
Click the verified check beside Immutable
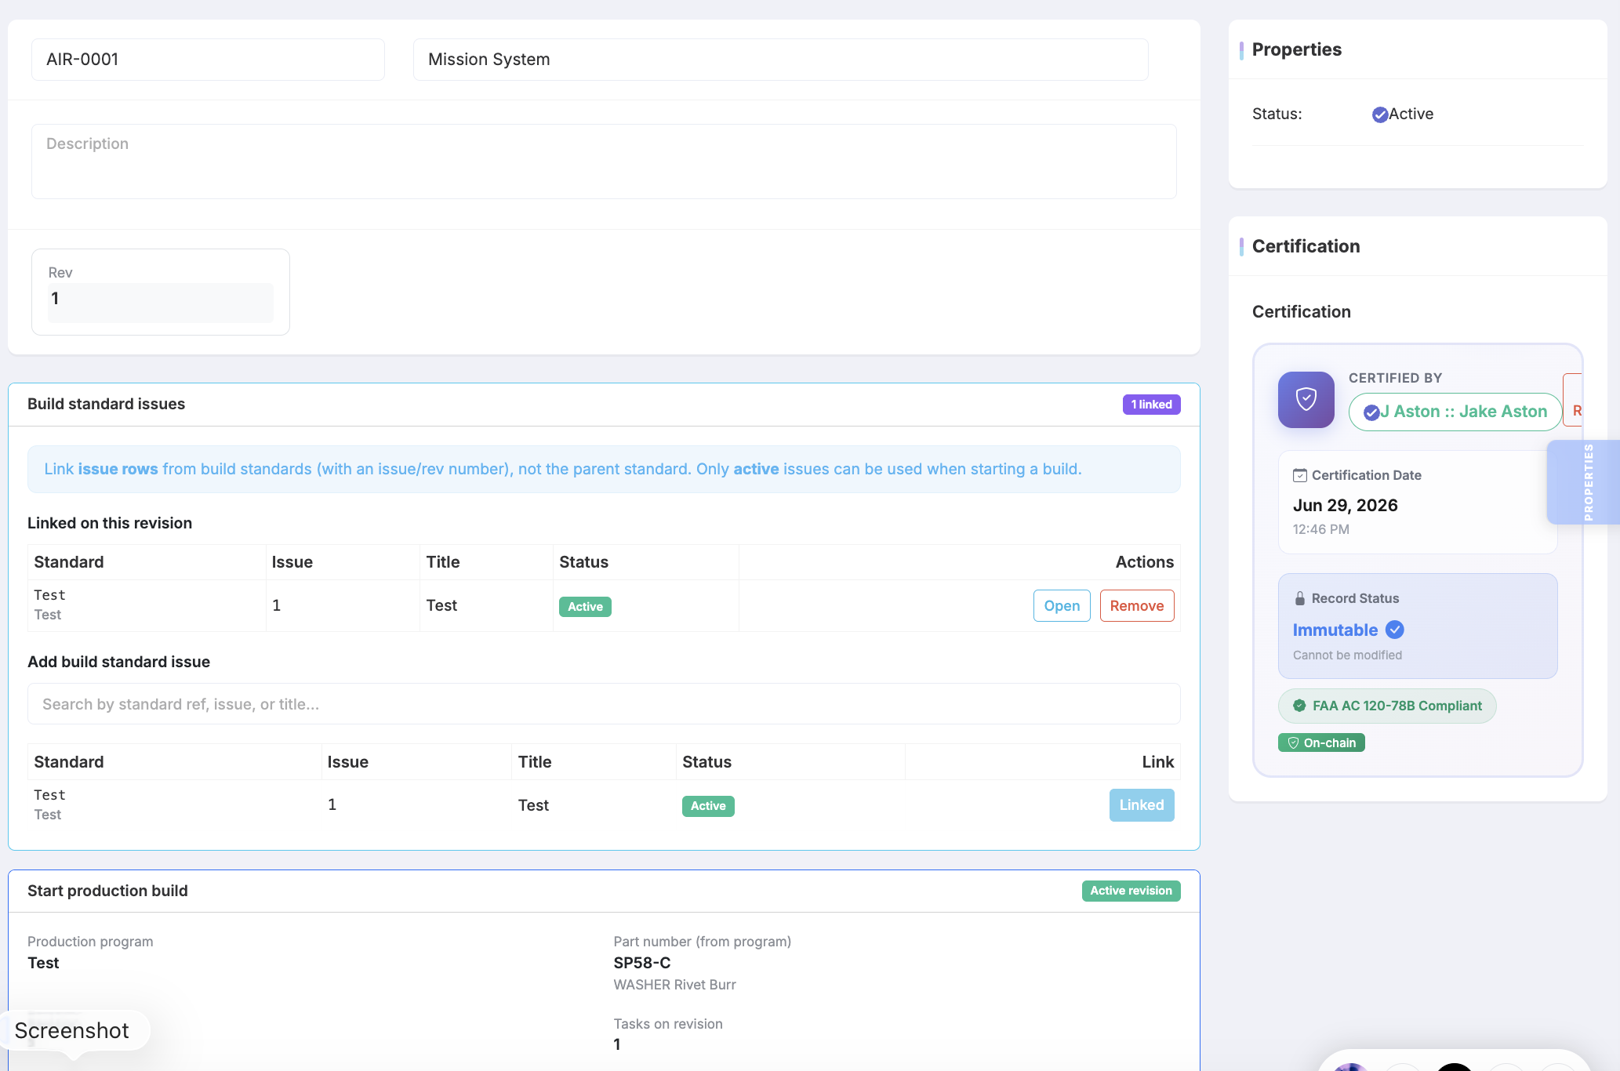(1395, 630)
